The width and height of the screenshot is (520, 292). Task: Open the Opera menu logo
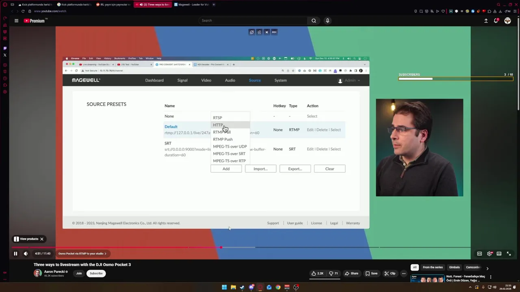point(5,4)
